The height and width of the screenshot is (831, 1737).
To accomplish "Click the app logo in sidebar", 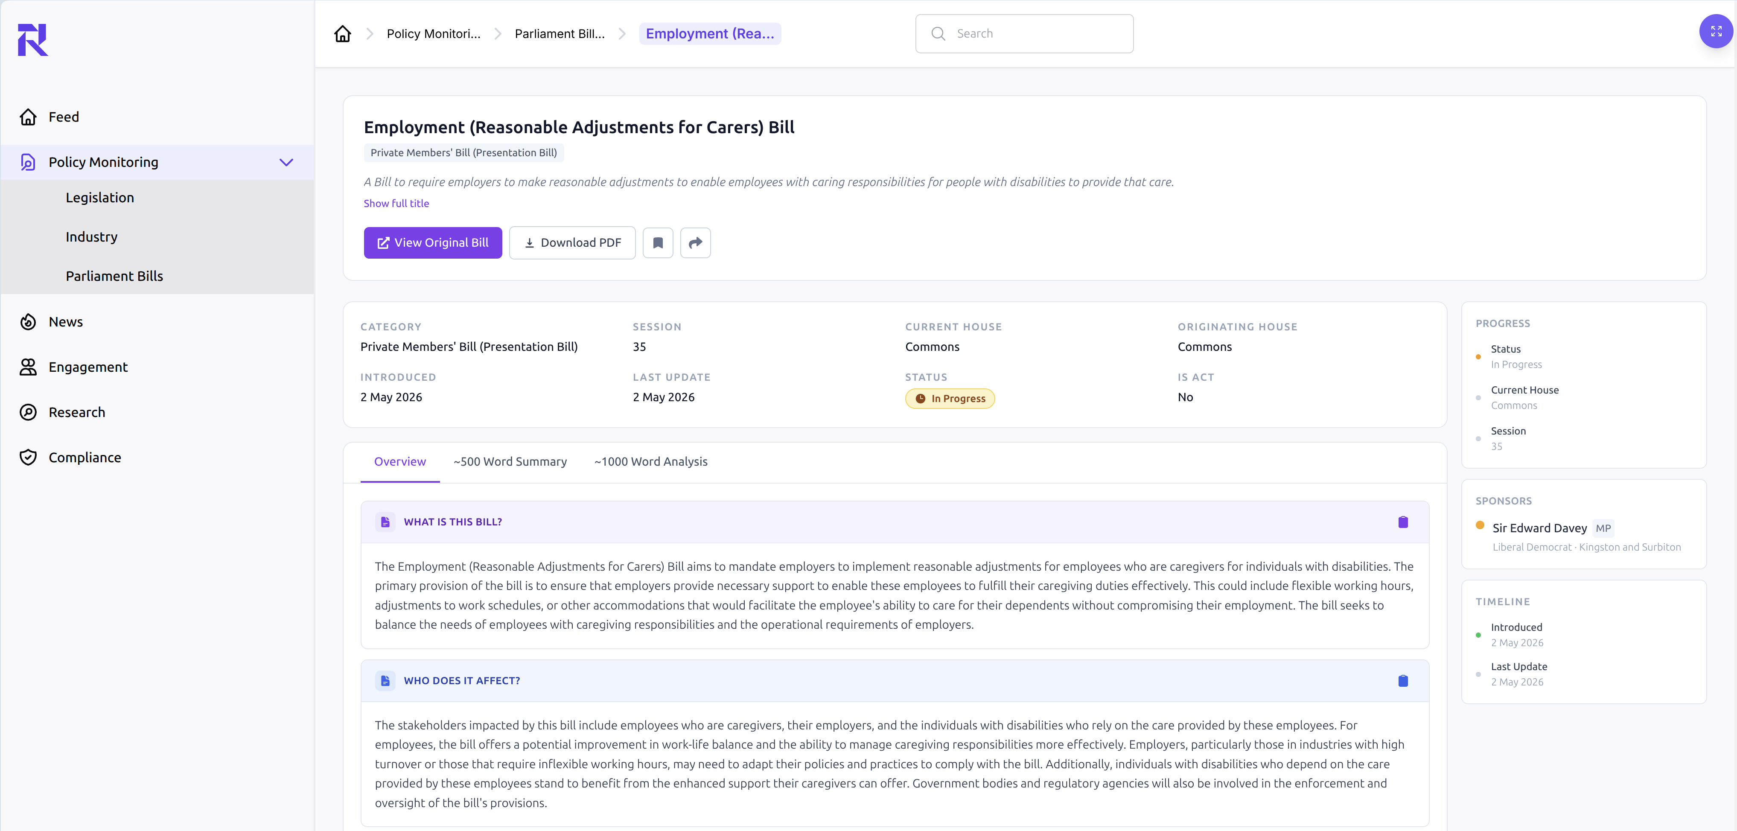I will point(32,40).
